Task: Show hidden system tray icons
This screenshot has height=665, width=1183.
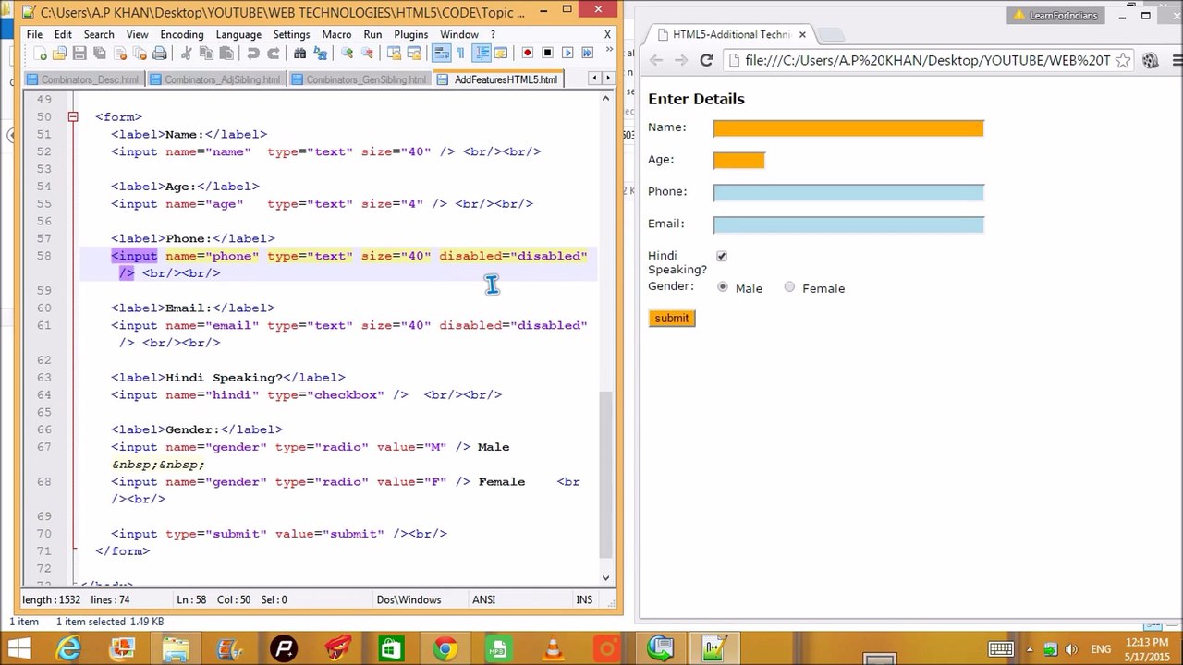Action: tap(1029, 649)
